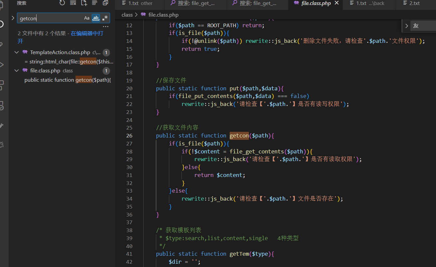The width and height of the screenshot is (436, 267).
Task: Click 'return $content;' on line 31
Action: 220,175
